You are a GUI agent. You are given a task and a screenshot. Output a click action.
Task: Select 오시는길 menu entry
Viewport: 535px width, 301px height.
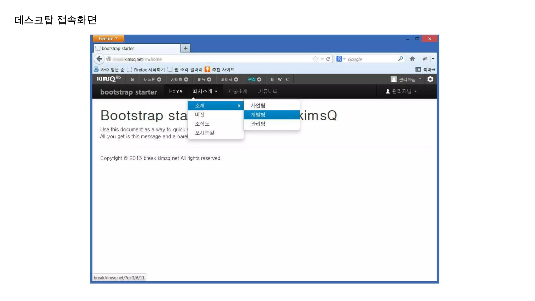click(x=205, y=133)
